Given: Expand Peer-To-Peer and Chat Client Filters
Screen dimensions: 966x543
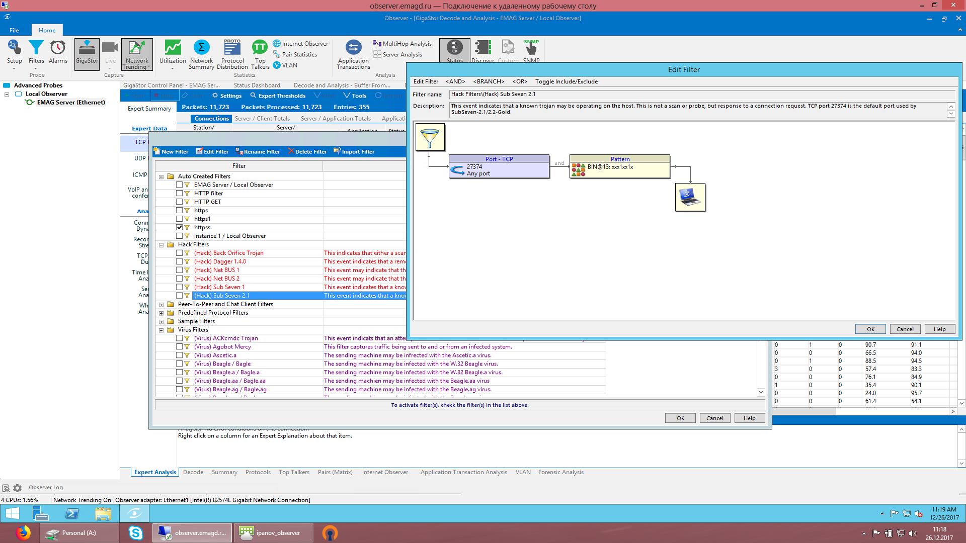Looking at the screenshot, I should coord(162,304).
